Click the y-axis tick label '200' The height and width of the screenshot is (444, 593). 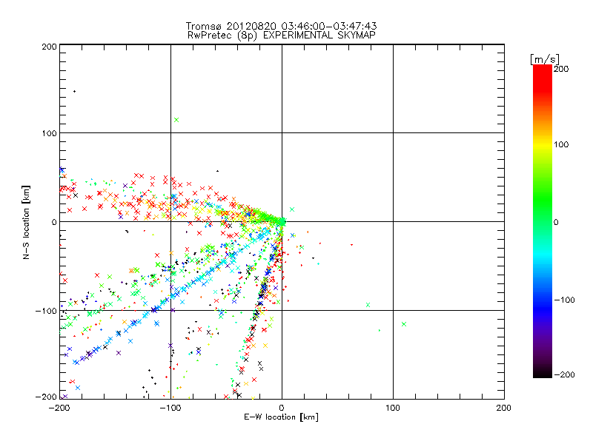coord(50,47)
